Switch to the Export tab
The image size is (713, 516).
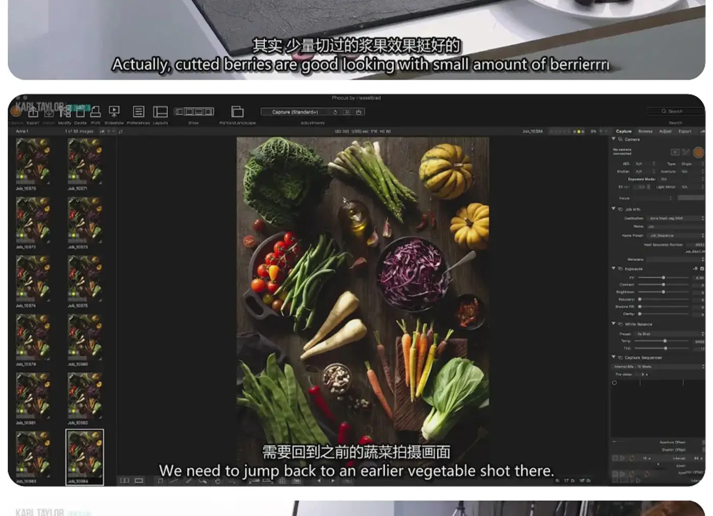(x=685, y=131)
